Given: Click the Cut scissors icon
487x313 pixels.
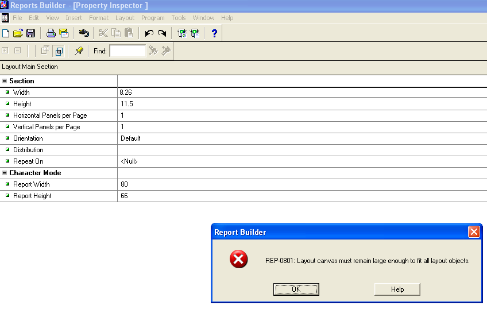Looking at the screenshot, I should coord(103,33).
